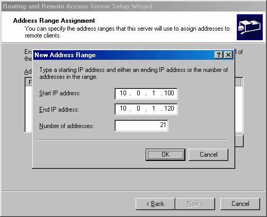Go back to the previous wizard page
Viewport: 267px width, 217px height.
[155, 204]
